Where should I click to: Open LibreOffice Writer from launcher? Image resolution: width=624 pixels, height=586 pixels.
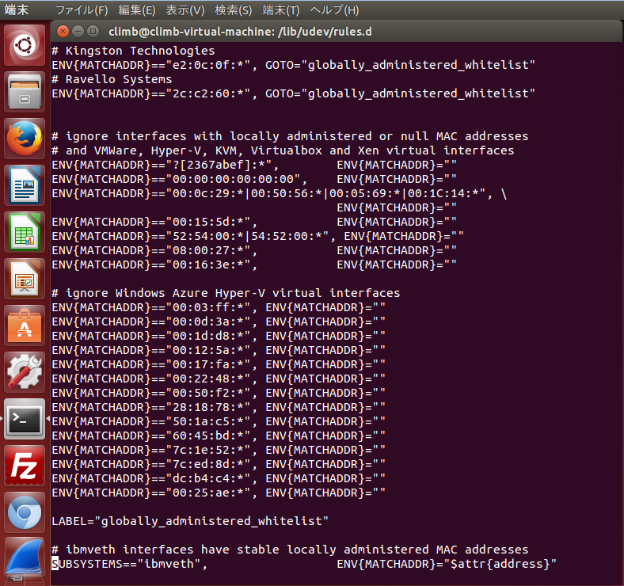(25, 185)
